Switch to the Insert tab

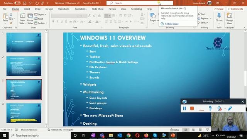[x=27, y=9]
